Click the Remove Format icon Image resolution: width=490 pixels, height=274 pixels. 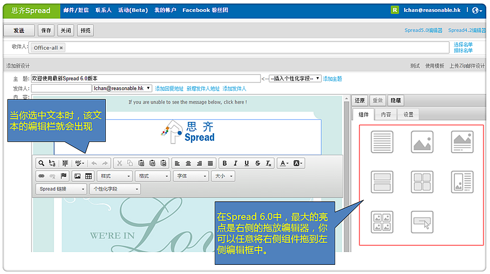(x=268, y=163)
